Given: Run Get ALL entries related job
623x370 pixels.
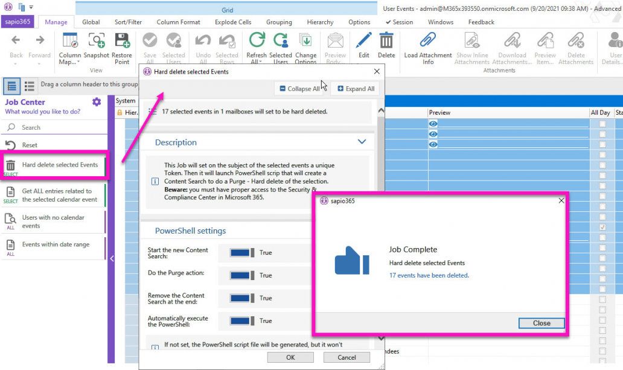Looking at the screenshot, I should pos(54,195).
